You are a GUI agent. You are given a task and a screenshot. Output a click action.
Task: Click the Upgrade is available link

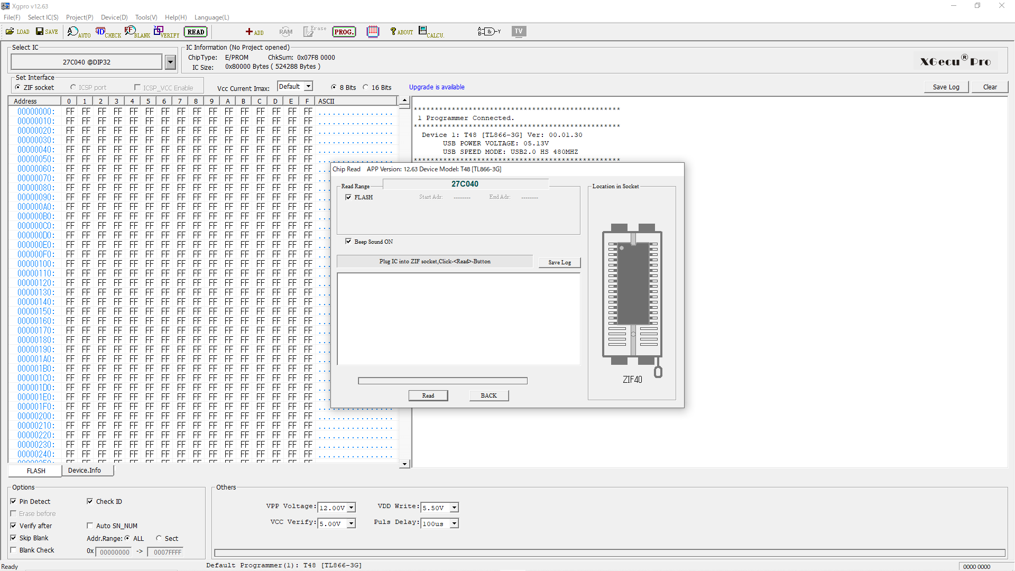pyautogui.click(x=437, y=87)
